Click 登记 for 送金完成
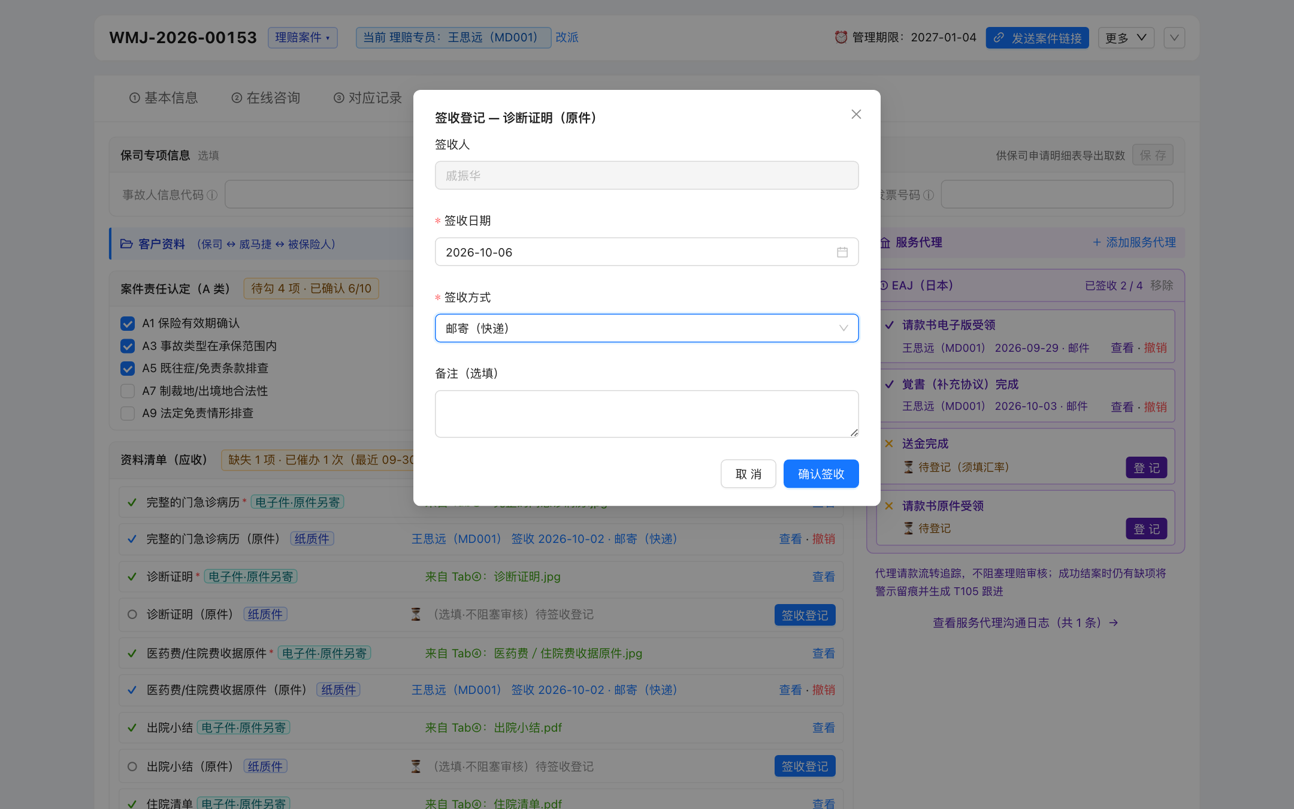This screenshot has width=1294, height=809. [1146, 468]
